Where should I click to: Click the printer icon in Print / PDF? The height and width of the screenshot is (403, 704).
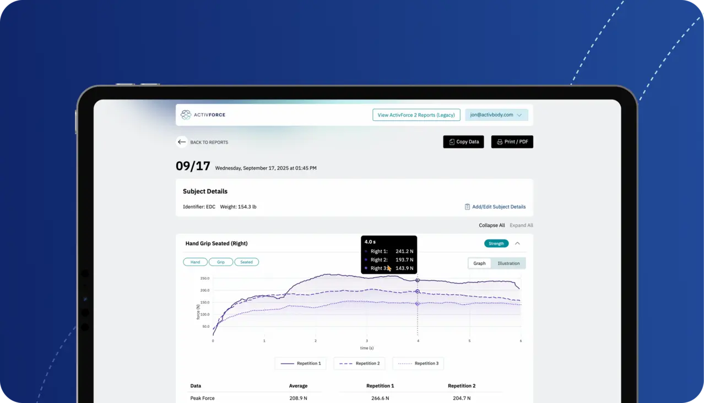pos(500,142)
